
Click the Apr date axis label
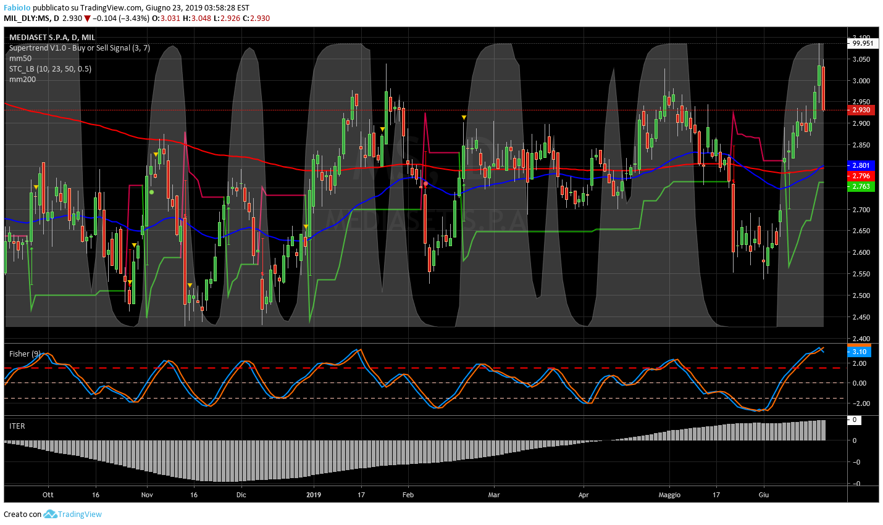pyautogui.click(x=584, y=495)
